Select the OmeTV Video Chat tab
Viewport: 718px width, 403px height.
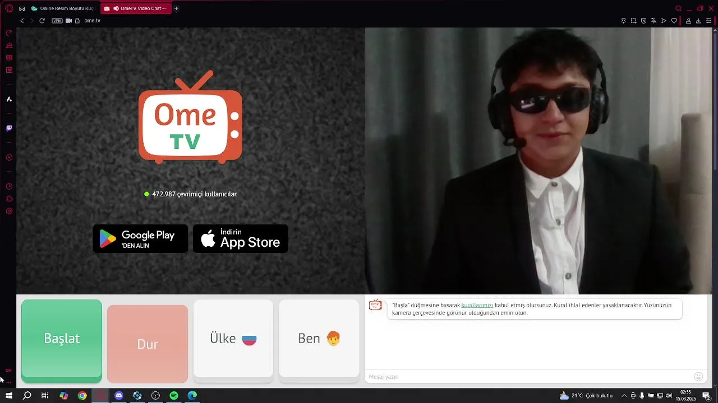(135, 8)
